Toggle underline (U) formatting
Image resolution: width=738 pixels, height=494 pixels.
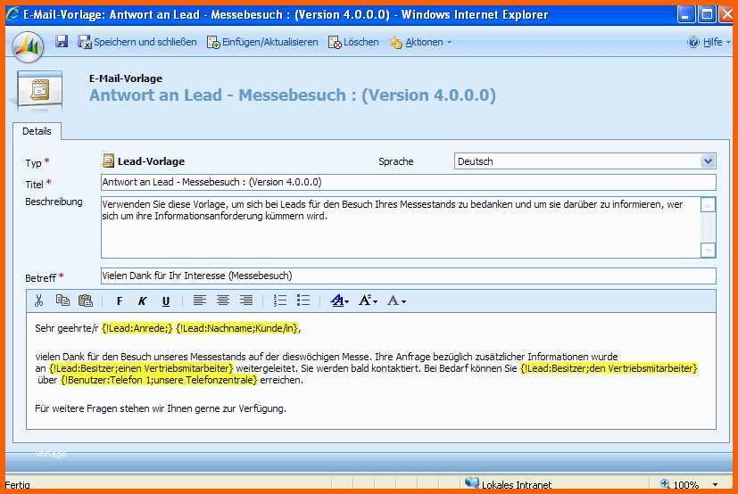165,301
